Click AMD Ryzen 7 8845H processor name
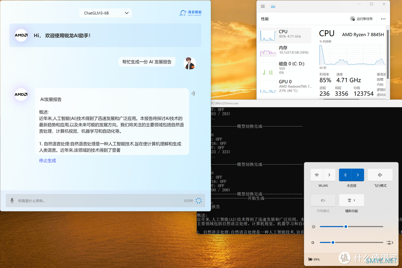This screenshot has height=268, width=402. (363, 34)
